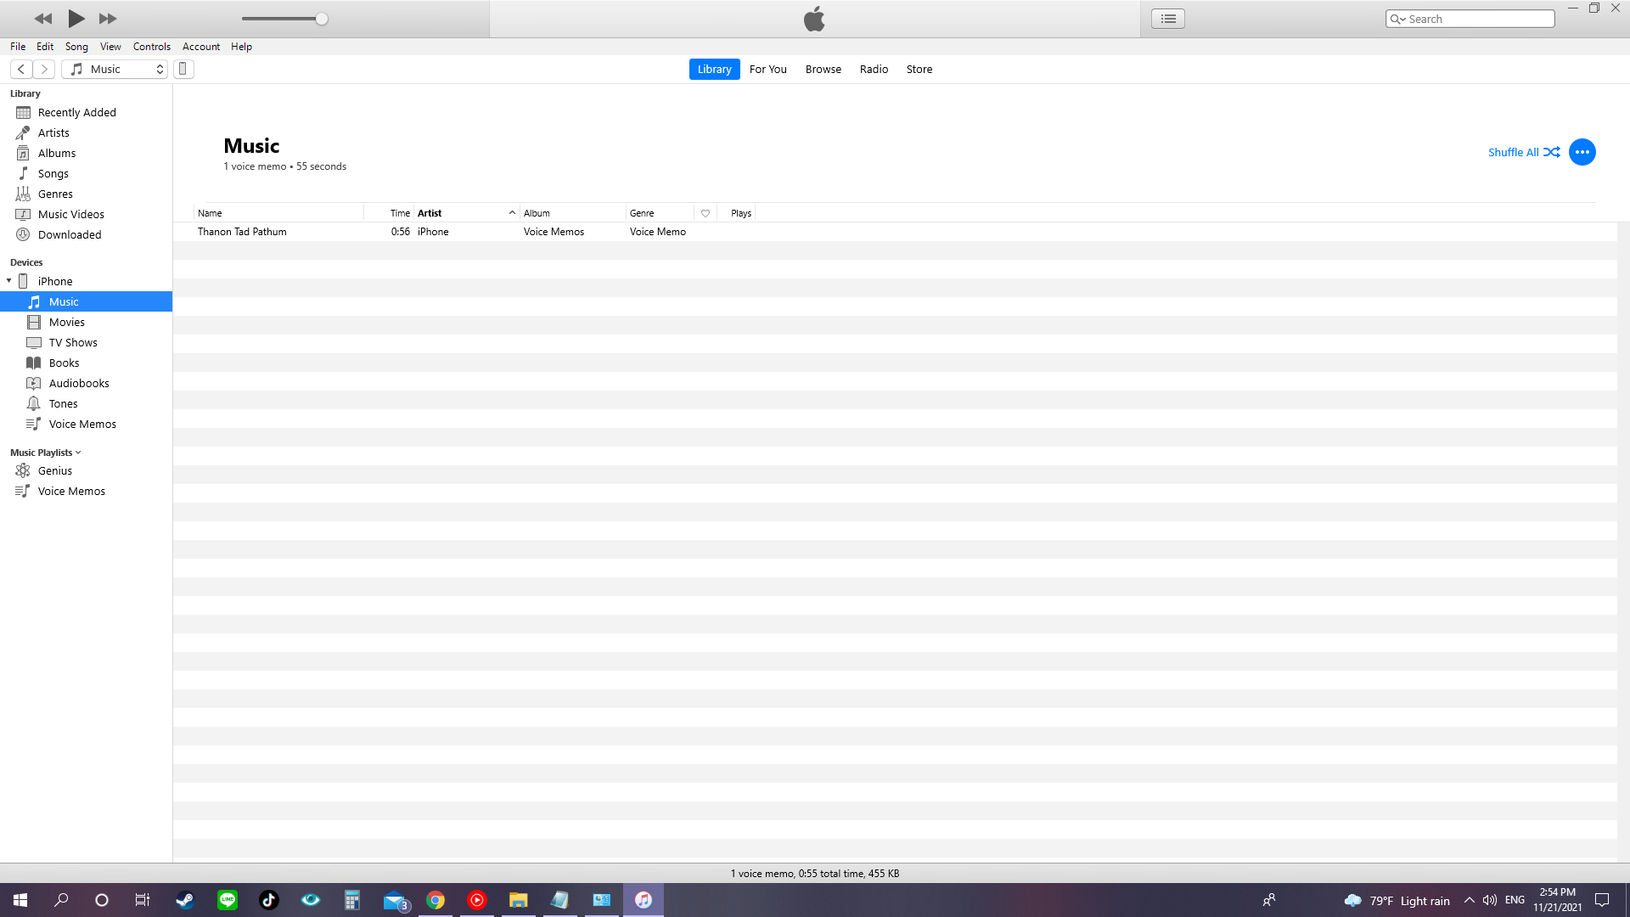
Task: Open LINE from the taskbar
Action: pos(227,900)
